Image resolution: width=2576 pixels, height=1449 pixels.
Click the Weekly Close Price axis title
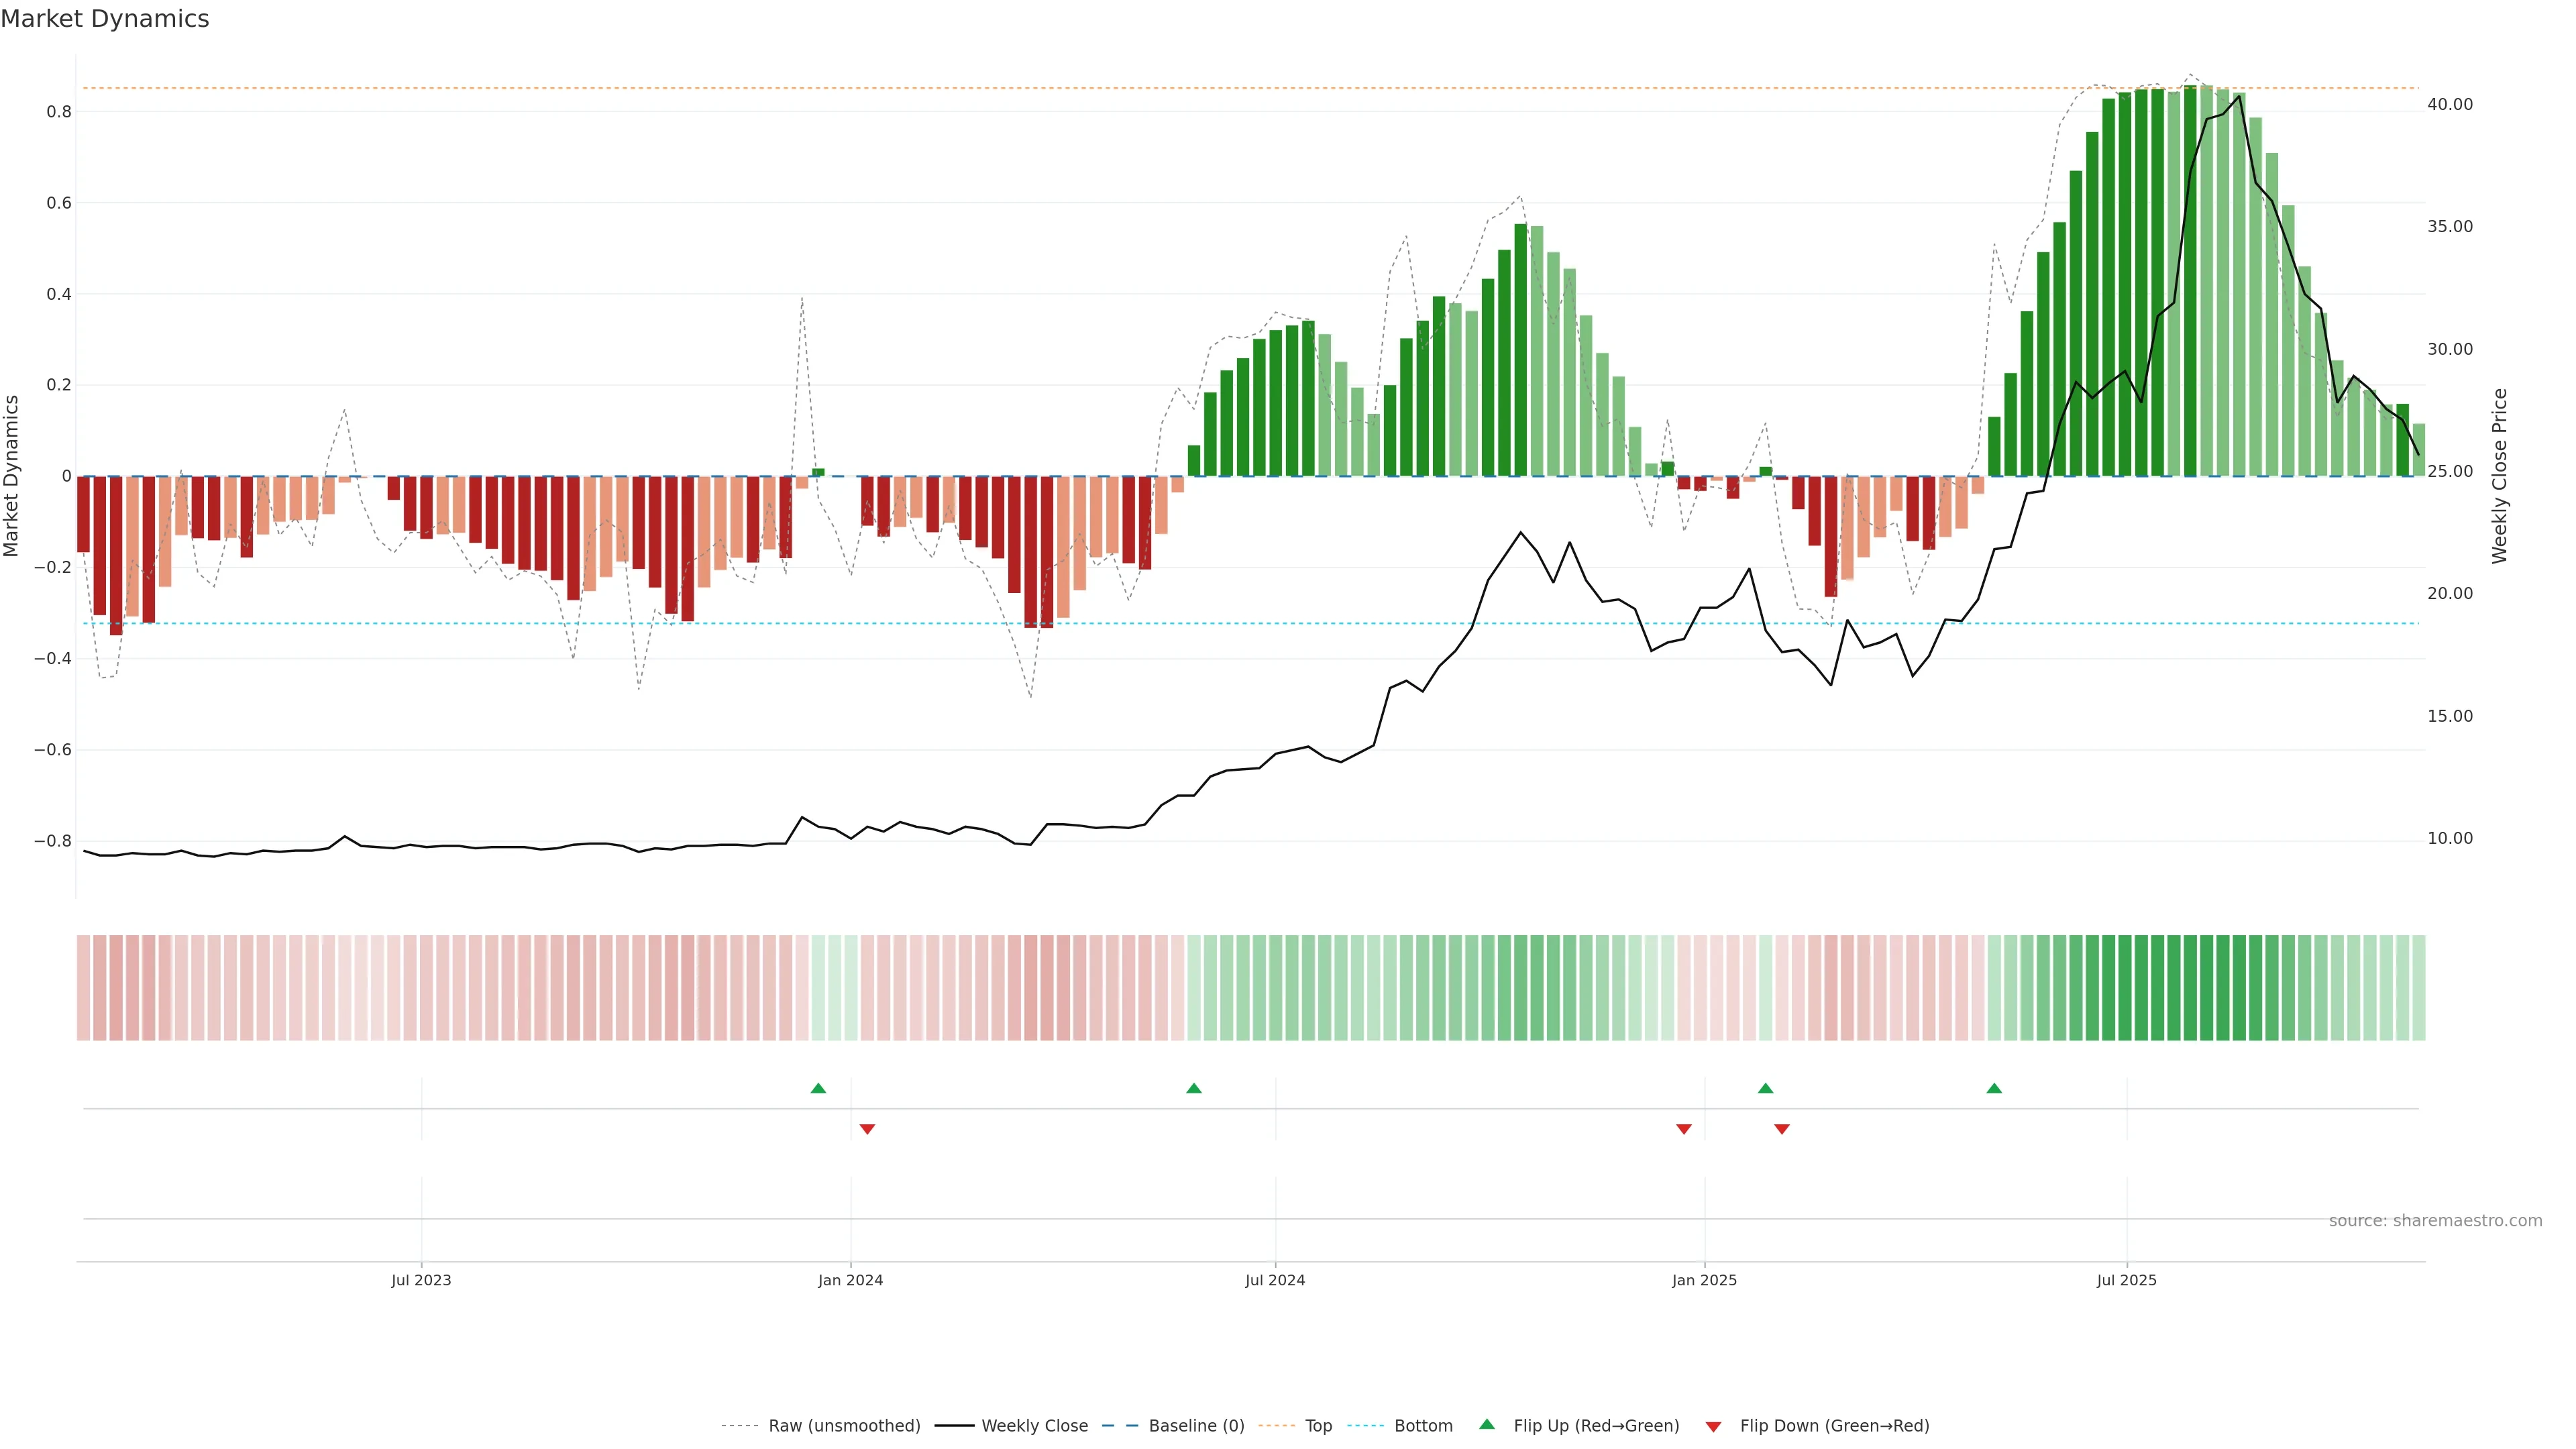2500,476
